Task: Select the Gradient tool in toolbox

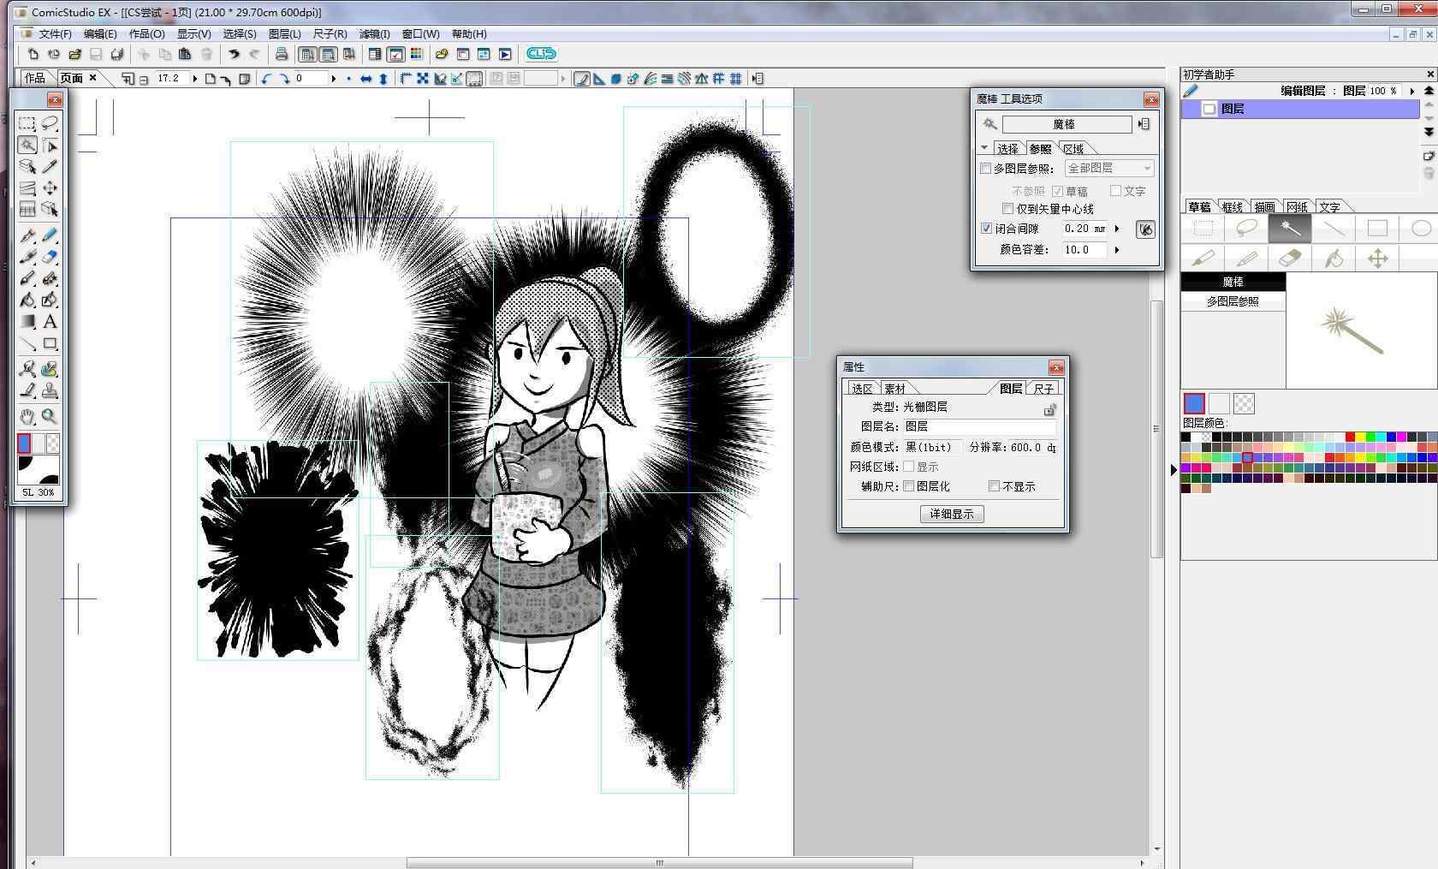Action: [x=27, y=322]
